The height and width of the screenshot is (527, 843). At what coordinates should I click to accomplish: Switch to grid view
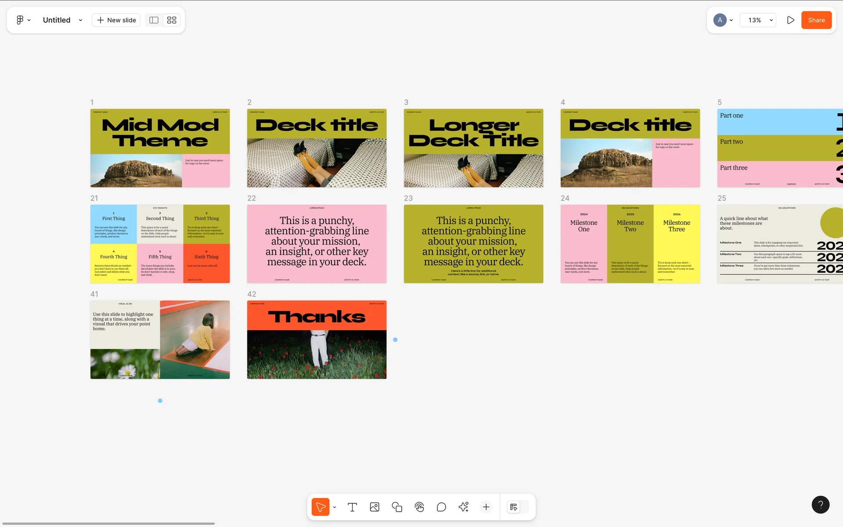[x=172, y=20]
